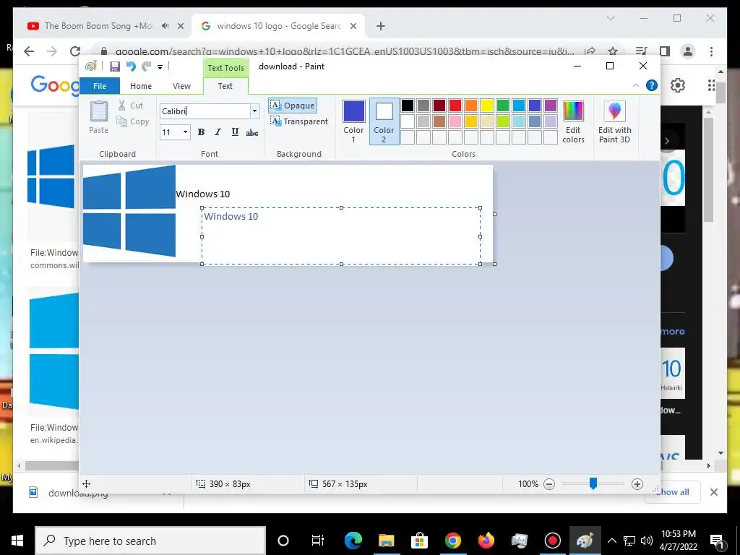Image resolution: width=740 pixels, height=555 pixels.
Task: Pick the pink color swatch
Action: [x=455, y=121]
